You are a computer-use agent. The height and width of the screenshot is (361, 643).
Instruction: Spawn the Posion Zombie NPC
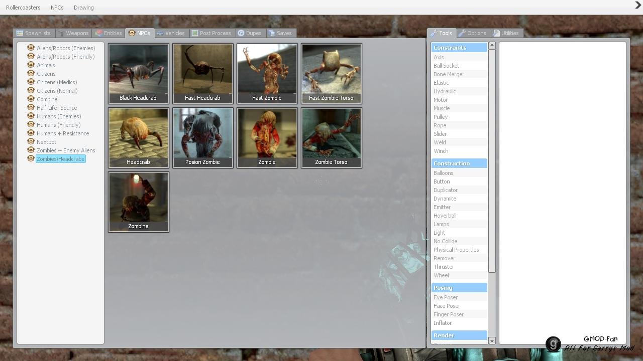pos(202,137)
